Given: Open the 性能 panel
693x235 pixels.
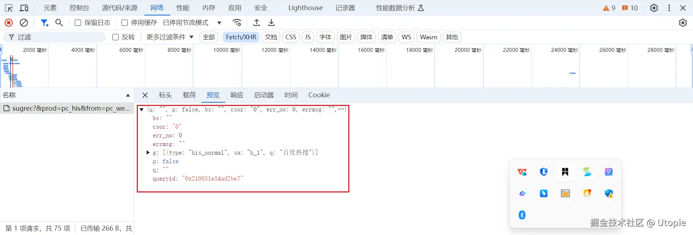Looking at the screenshot, I should (x=183, y=8).
